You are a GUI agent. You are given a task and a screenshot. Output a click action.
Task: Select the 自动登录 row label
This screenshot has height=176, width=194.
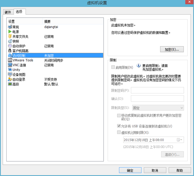[x=19, y=79]
